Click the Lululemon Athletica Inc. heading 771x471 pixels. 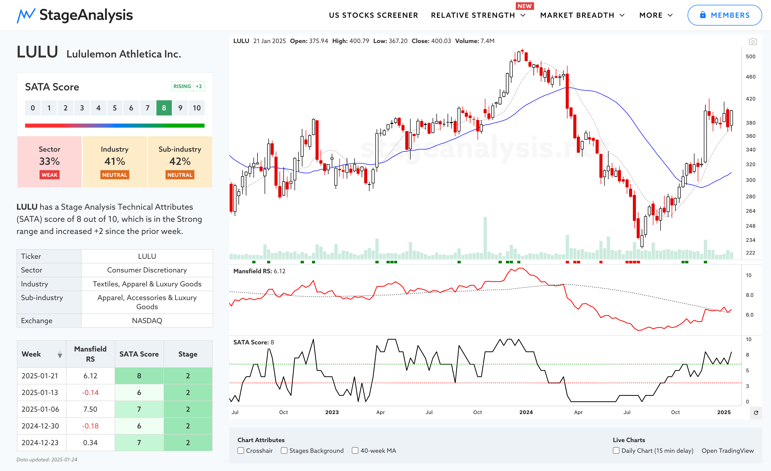(124, 54)
